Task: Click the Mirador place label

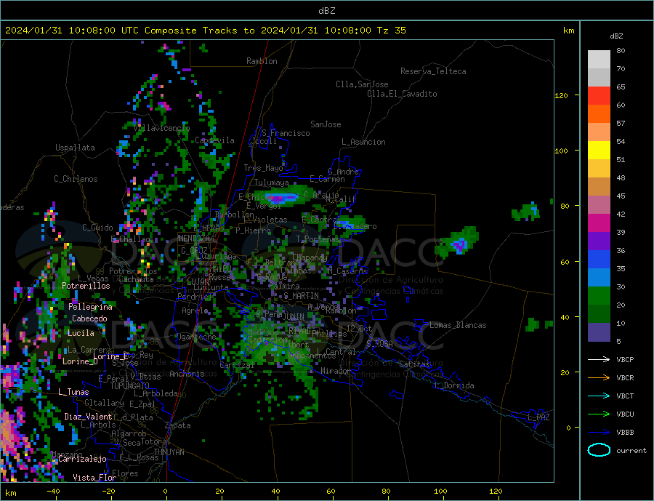Action: (x=336, y=371)
